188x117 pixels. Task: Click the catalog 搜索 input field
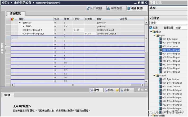pyautogui.click(x=168, y=23)
